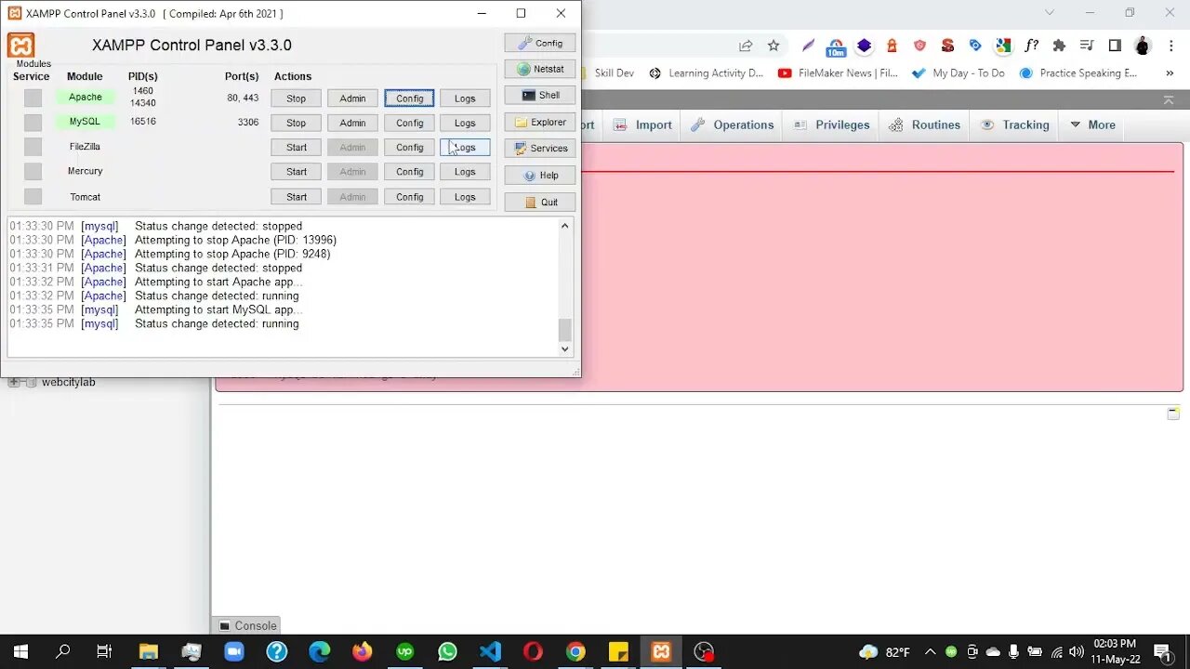Viewport: 1190px width, 669px height.
Task: Open the Chrome profile avatar
Action: (x=1143, y=46)
